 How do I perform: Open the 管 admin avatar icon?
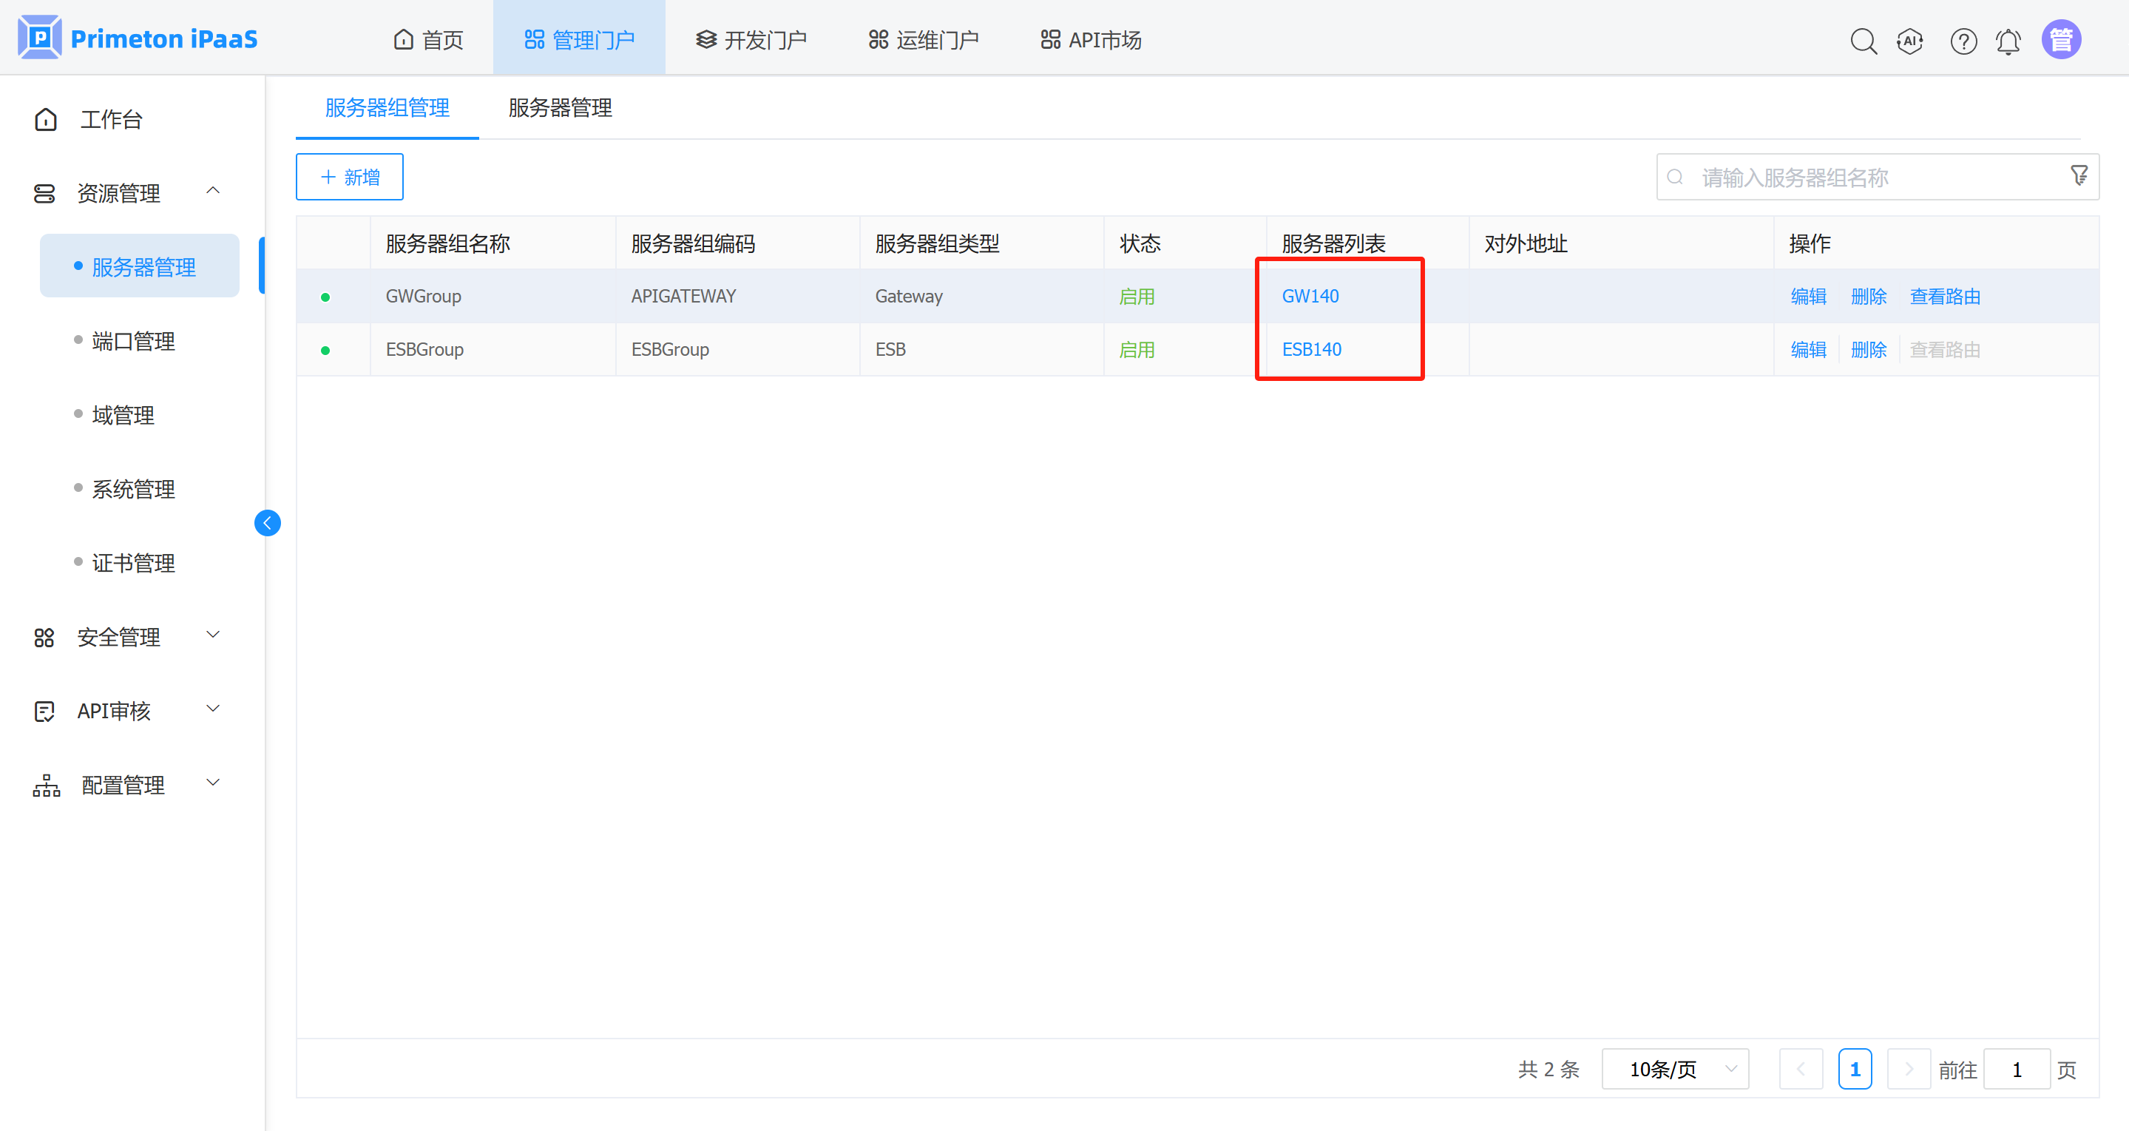[x=2061, y=38]
